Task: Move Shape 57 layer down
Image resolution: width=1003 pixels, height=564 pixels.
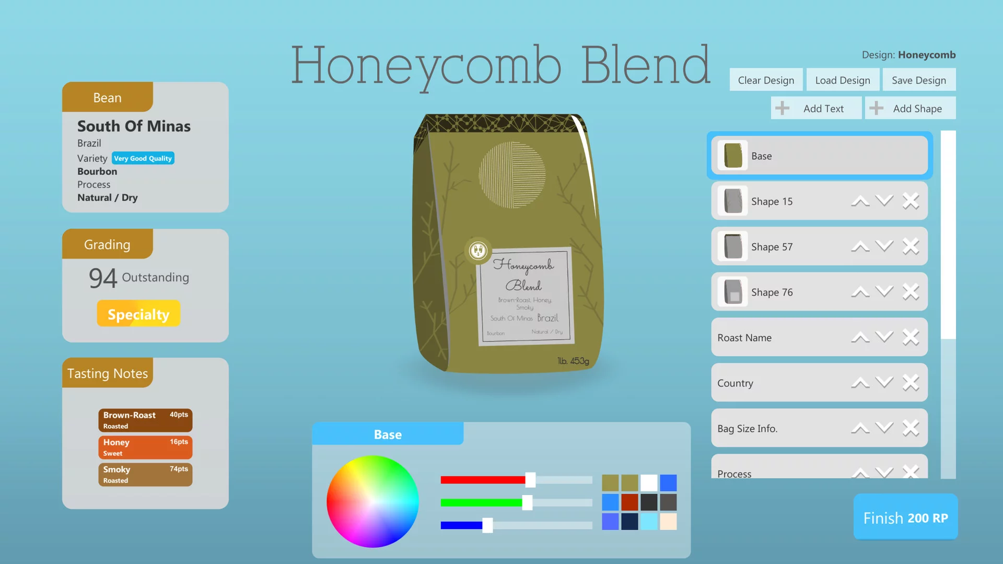Action: coord(884,246)
